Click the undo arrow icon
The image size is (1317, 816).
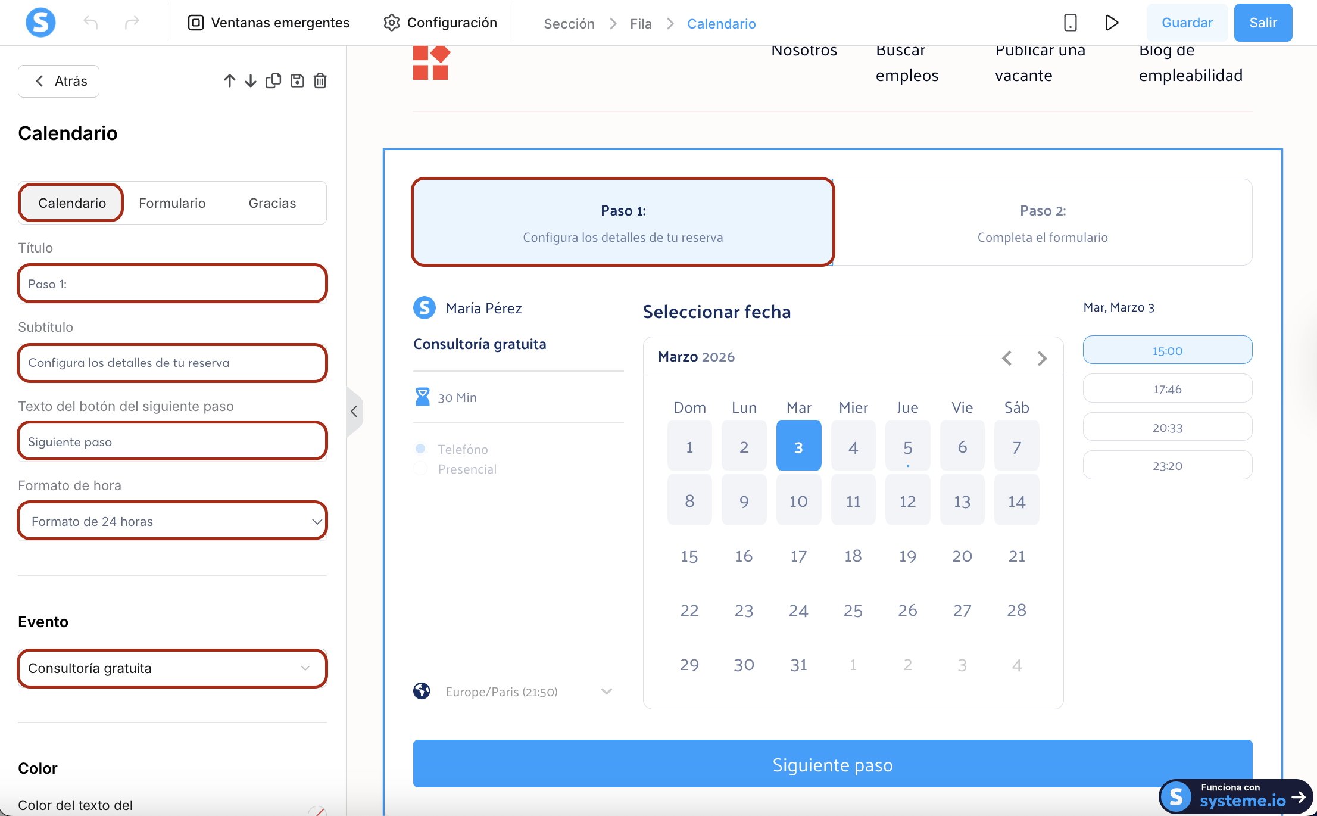pyautogui.click(x=90, y=23)
